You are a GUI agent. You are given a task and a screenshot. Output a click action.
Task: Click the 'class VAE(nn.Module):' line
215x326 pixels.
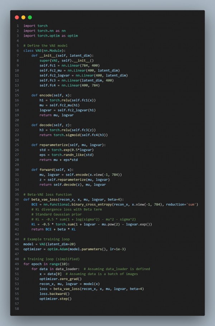[44, 51]
